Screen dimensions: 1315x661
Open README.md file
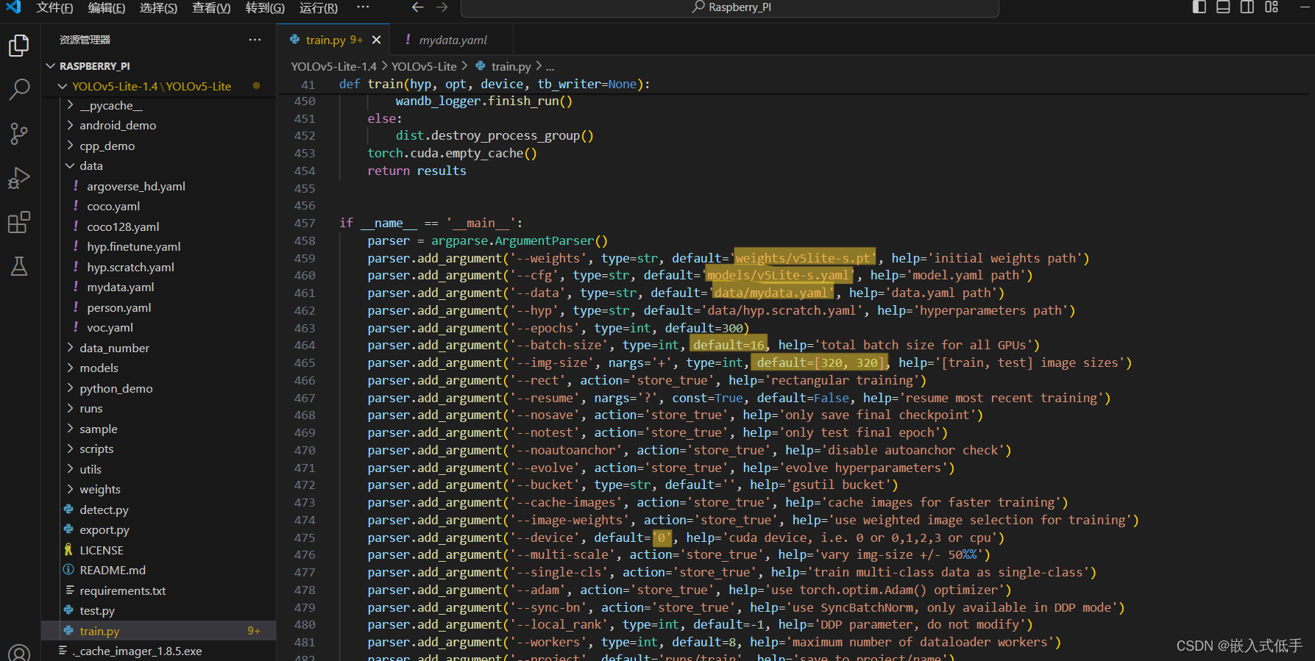point(158,571)
